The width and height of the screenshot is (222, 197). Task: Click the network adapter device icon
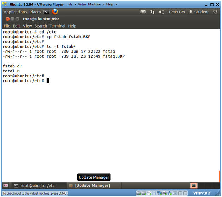159,193
